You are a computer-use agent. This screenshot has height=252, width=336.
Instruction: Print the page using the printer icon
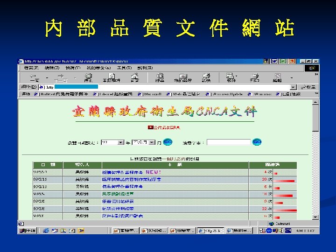255,77
